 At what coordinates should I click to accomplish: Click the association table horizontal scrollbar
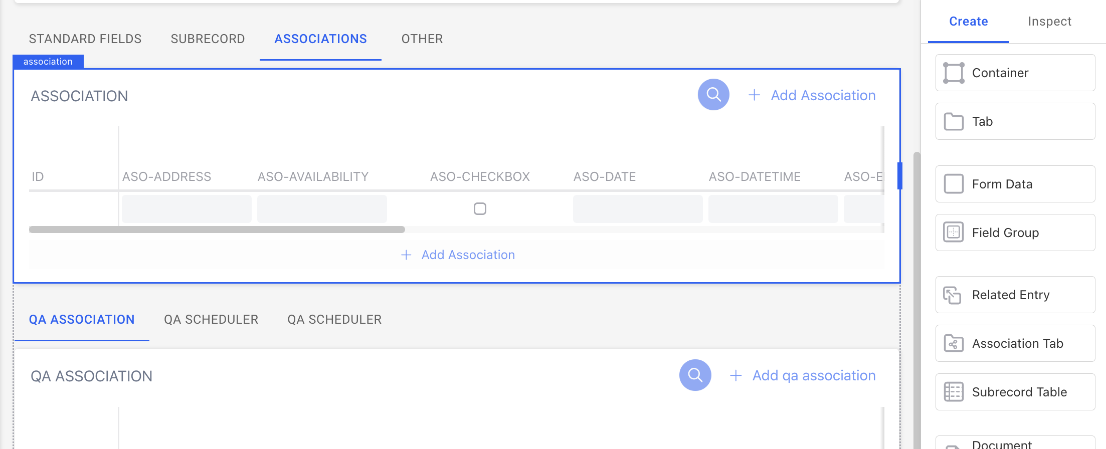pyautogui.click(x=217, y=230)
